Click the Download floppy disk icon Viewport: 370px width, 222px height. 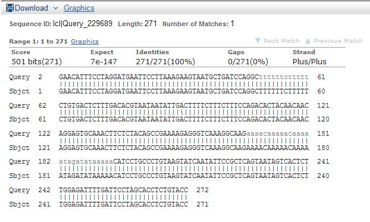[x=10, y=8]
